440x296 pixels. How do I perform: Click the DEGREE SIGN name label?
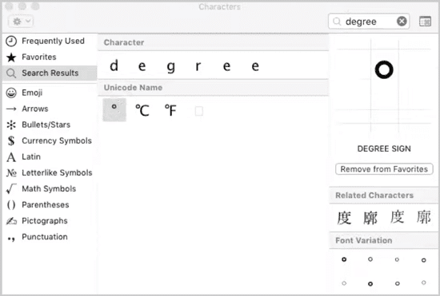pyautogui.click(x=384, y=148)
